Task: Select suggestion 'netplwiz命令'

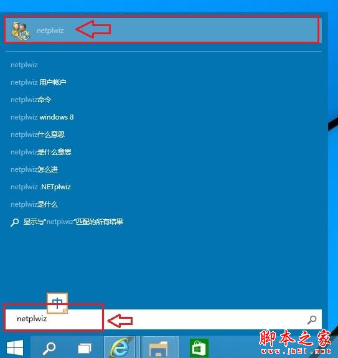Action: tap(31, 100)
